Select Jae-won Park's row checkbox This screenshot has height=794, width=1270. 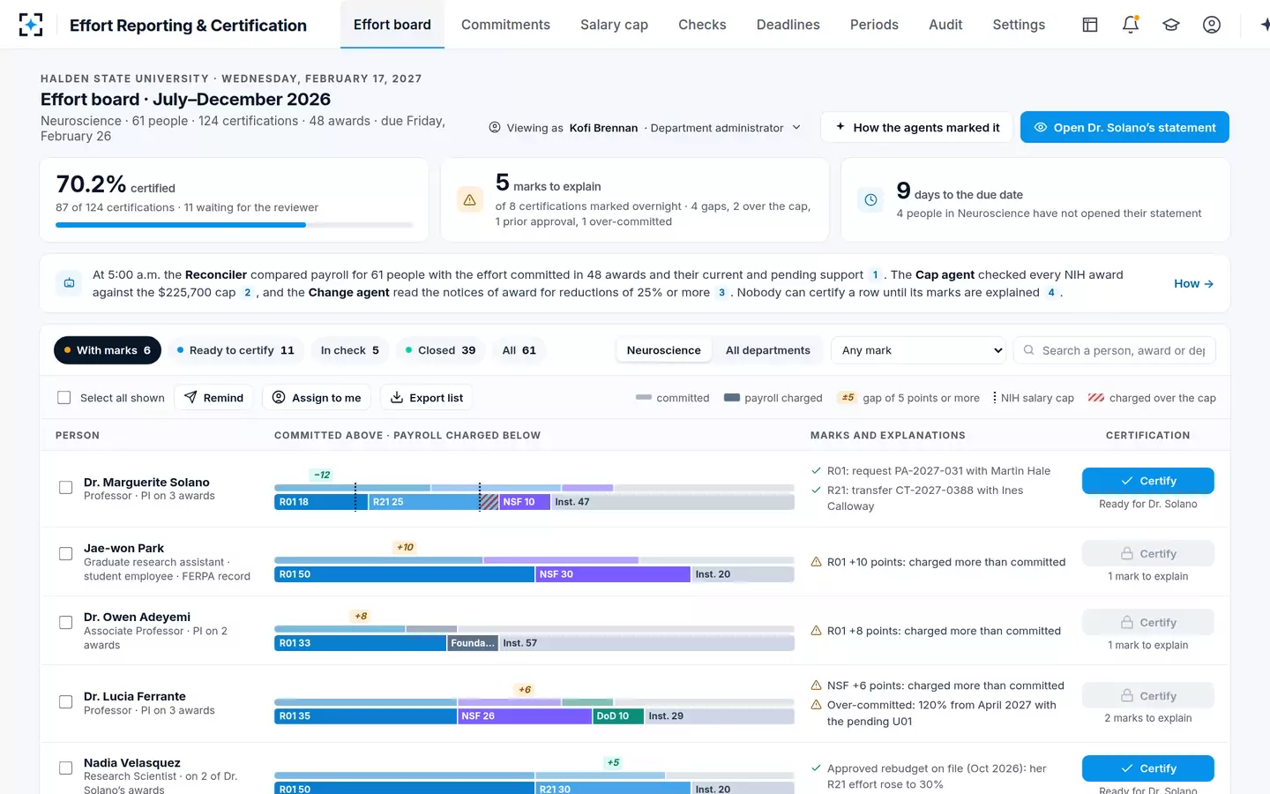click(65, 553)
